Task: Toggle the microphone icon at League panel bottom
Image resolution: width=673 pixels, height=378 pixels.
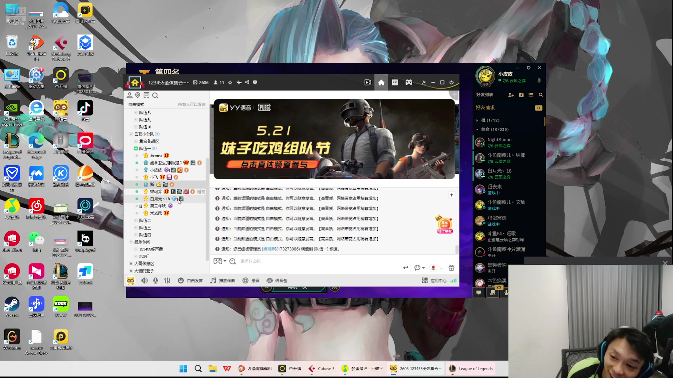Action: [x=506, y=293]
